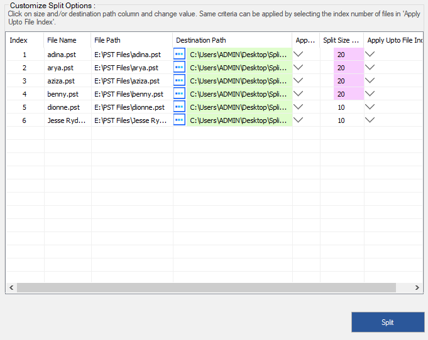Open Apply Upto File Index dropdown for dionne.pst
Screen dimensions: 428x340
click(370, 107)
